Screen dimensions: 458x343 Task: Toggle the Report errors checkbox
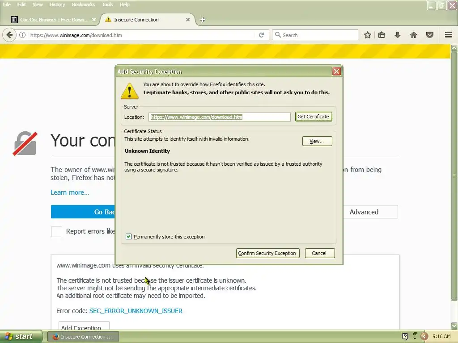pyautogui.click(x=56, y=231)
